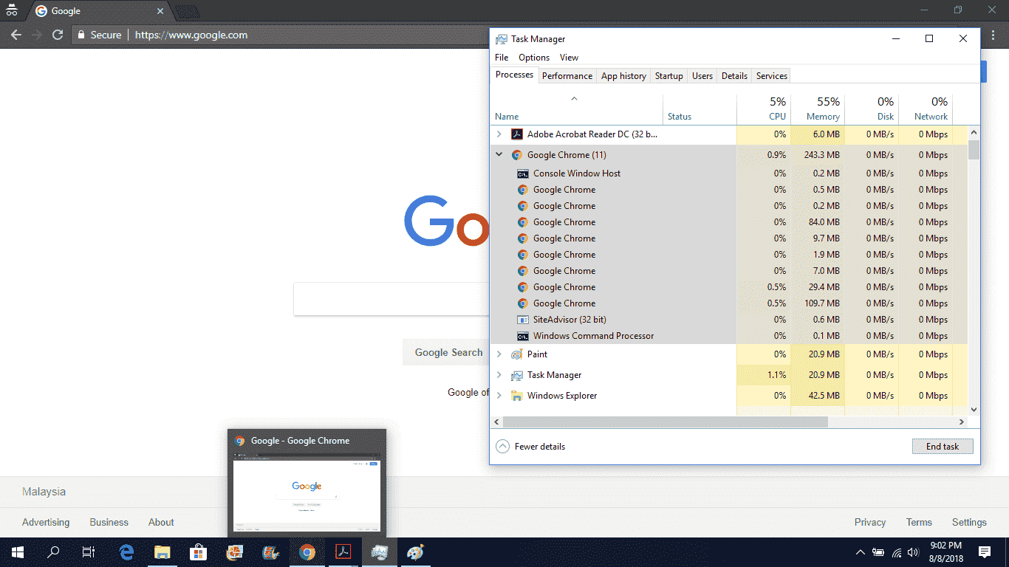Reload the Google page in Chrome
Viewport: 1009px width, 567px height.
coord(58,35)
